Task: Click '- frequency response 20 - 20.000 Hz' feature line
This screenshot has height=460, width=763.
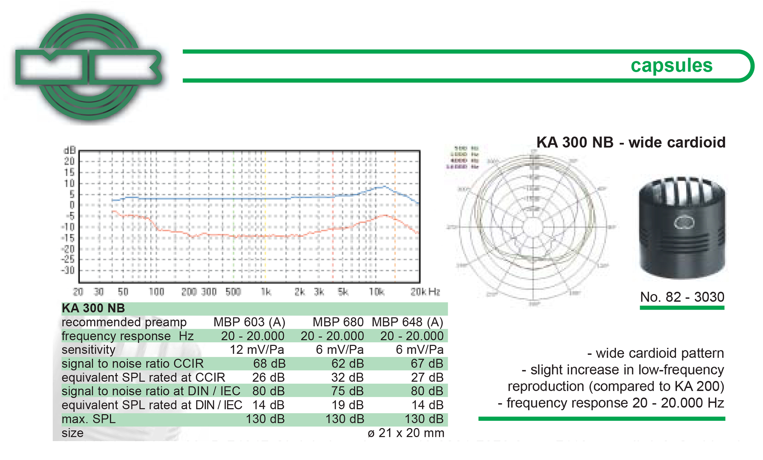Action: (x=611, y=403)
